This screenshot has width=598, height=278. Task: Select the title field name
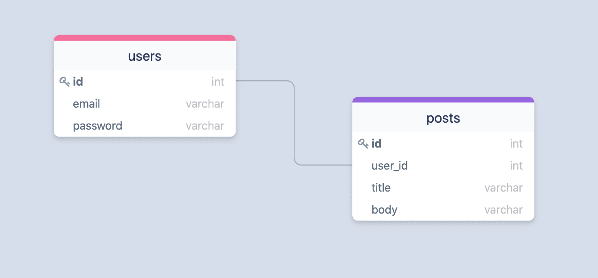pyautogui.click(x=381, y=188)
